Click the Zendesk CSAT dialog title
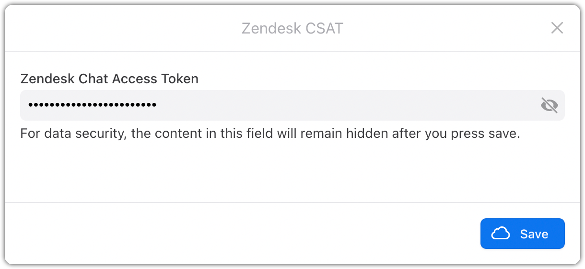The image size is (585, 269). tap(292, 28)
